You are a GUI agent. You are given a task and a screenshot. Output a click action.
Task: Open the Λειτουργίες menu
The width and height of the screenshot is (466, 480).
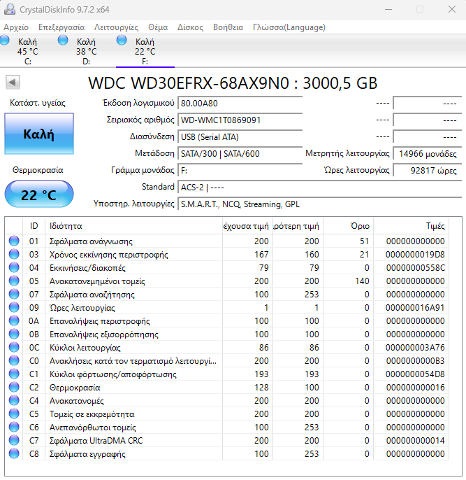pyautogui.click(x=116, y=27)
